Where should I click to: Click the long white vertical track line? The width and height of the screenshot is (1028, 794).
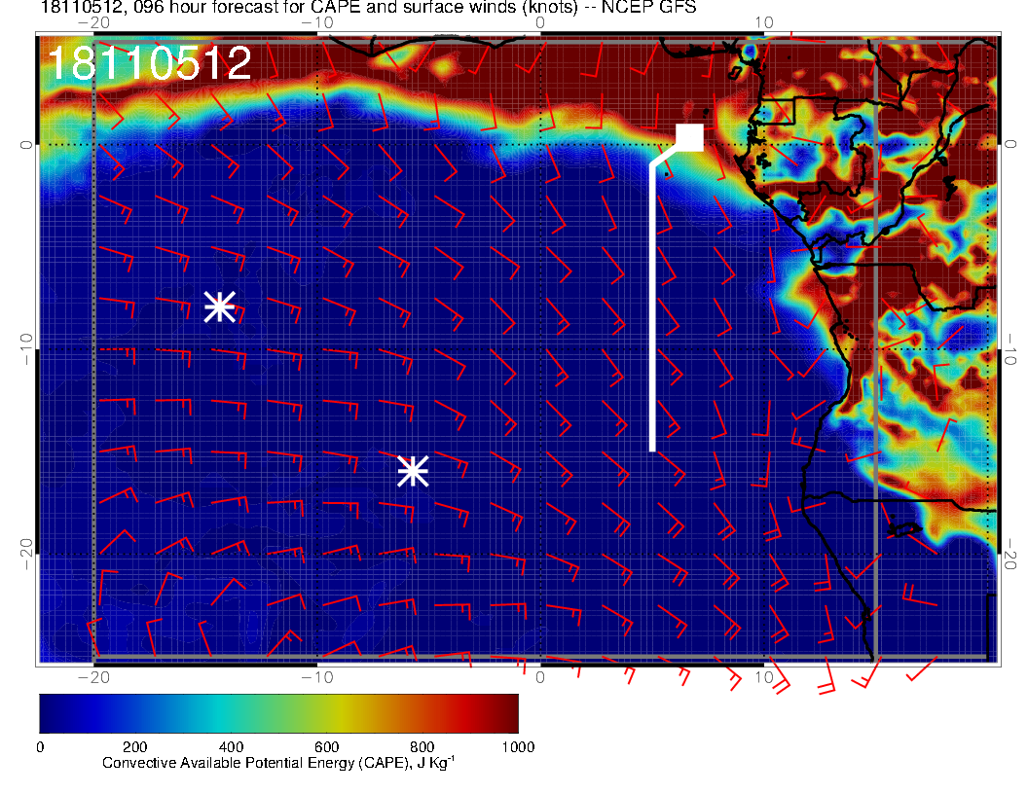coord(652,311)
